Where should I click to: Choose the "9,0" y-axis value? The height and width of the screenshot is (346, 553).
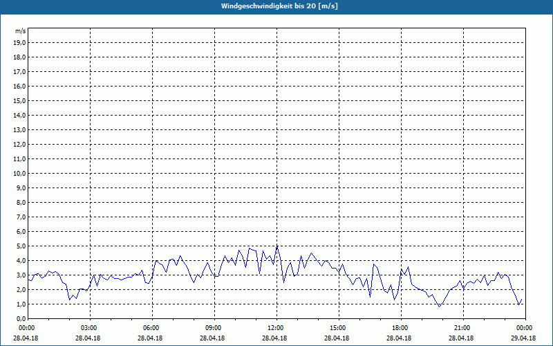pyautogui.click(x=21, y=188)
